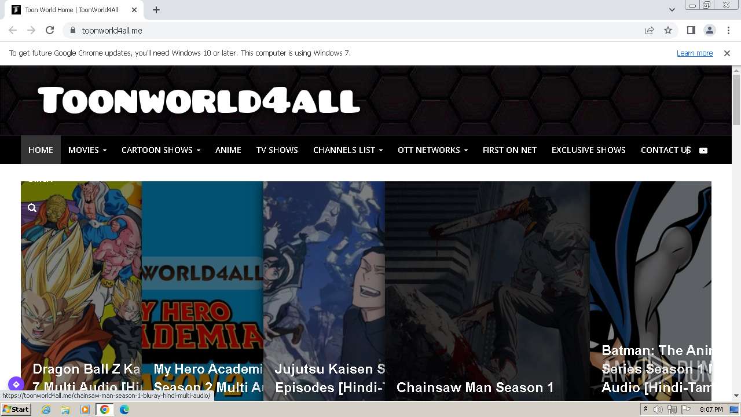Open Jujutsu Kaisen episodes slide
The height and width of the screenshot is (417, 741).
[x=324, y=291]
